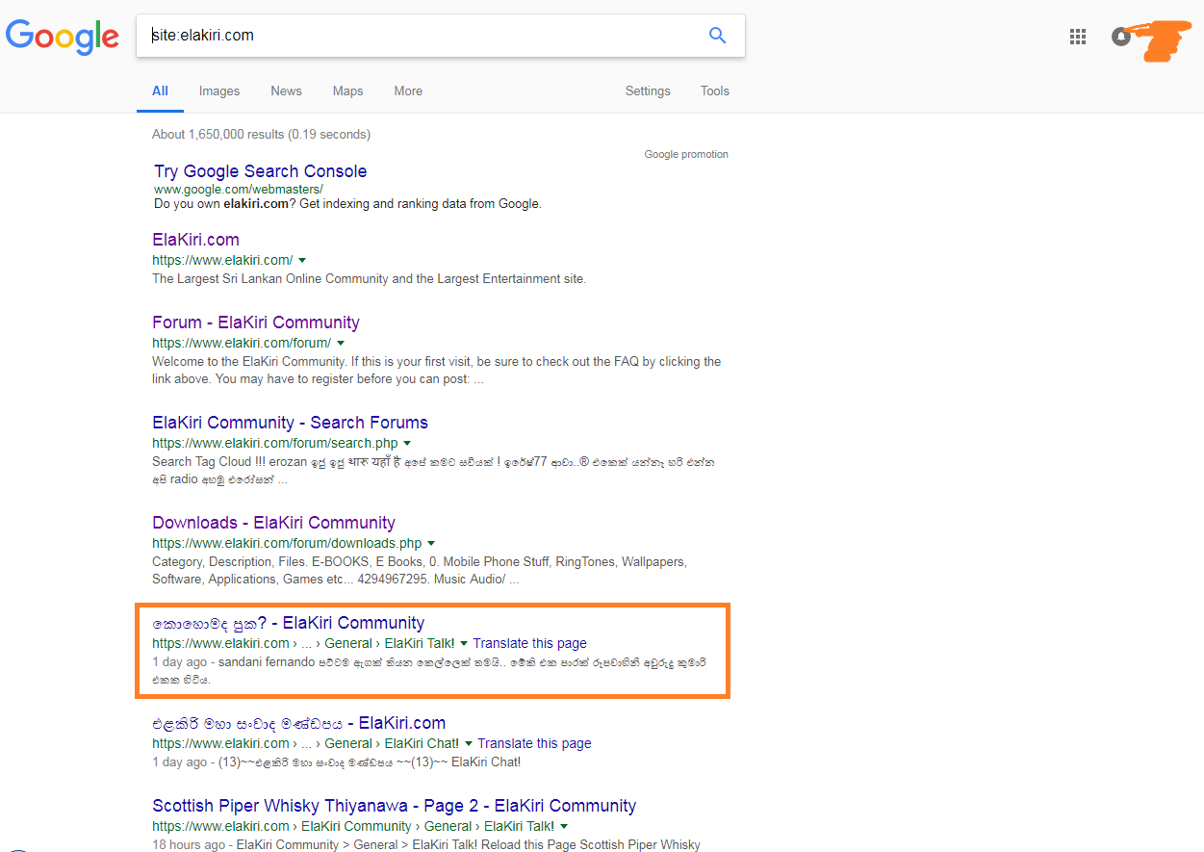Open the More search menu

click(x=408, y=91)
